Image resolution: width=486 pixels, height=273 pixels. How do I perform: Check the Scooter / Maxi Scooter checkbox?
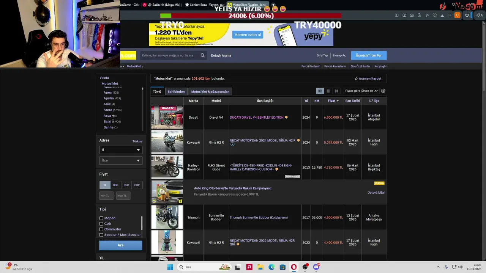(x=101, y=235)
